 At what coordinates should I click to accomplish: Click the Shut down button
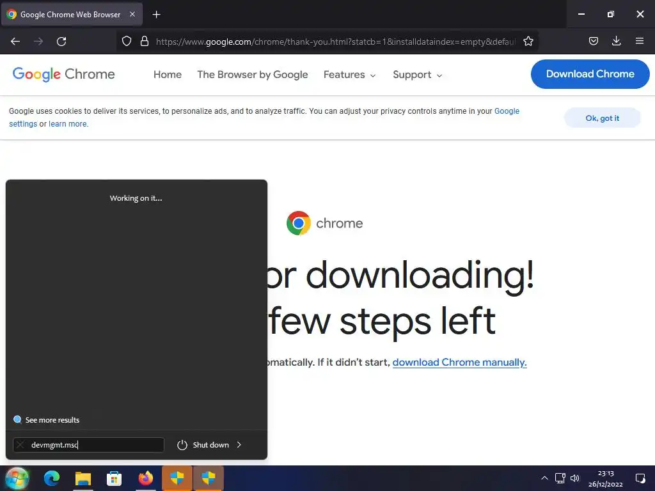point(203,445)
